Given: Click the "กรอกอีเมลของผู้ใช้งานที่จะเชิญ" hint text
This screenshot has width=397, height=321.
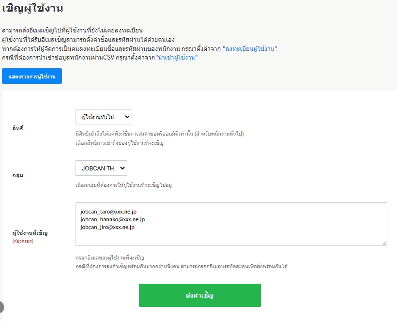Looking at the screenshot, I should point(110,258).
